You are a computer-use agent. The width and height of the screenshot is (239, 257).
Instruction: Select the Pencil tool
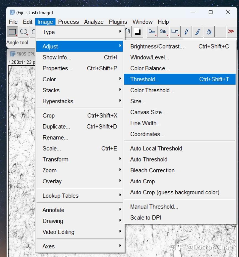(x=186, y=32)
